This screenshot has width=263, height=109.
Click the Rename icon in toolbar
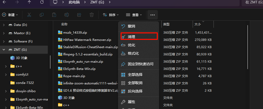point(67,15)
